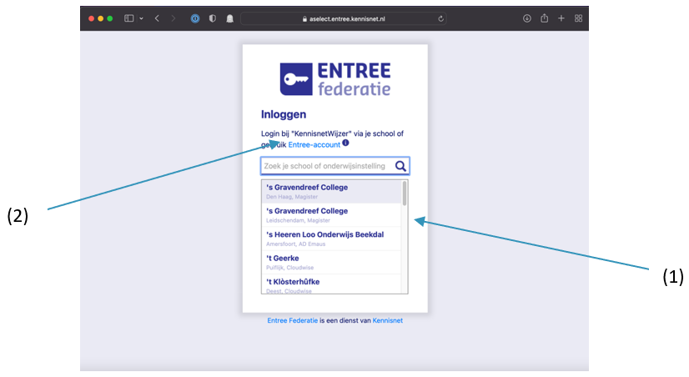Image resolution: width=689 pixels, height=377 pixels.
Task: Select 's Heeren Loo Onderwijs Beekdal
Action: (x=331, y=239)
